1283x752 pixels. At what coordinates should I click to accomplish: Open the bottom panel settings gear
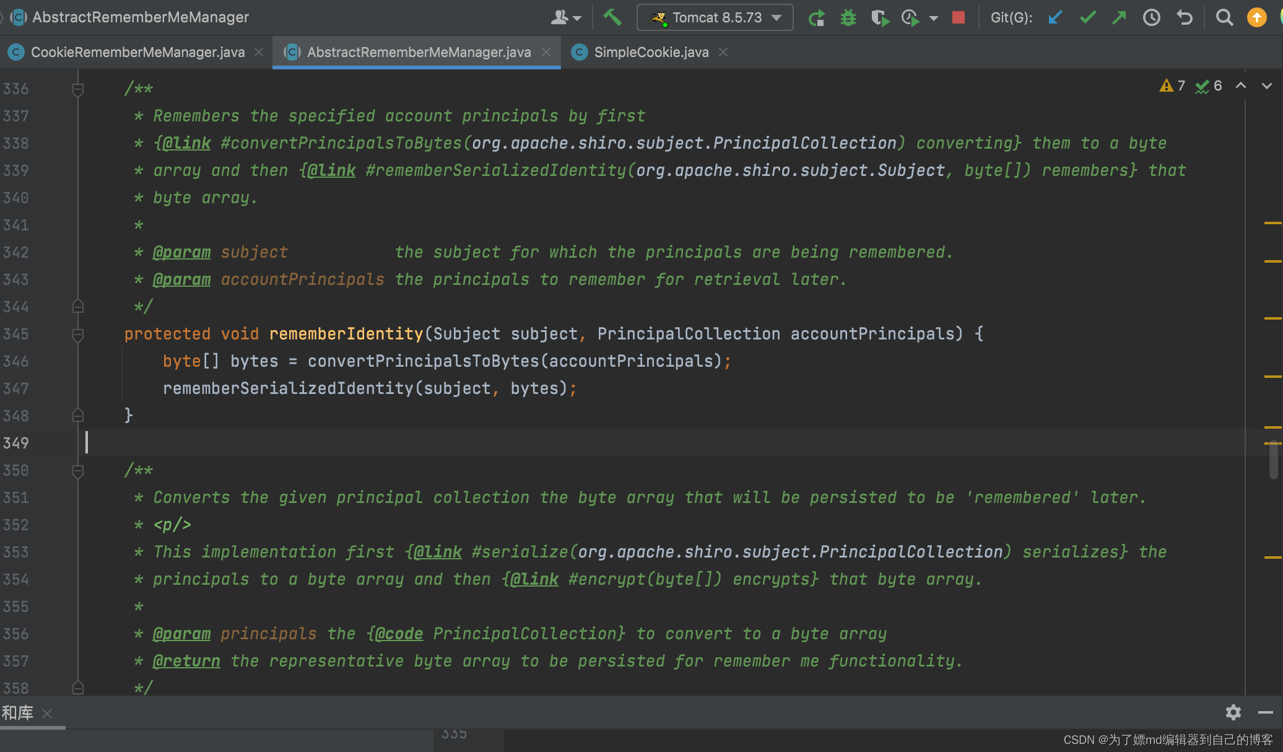click(1233, 712)
